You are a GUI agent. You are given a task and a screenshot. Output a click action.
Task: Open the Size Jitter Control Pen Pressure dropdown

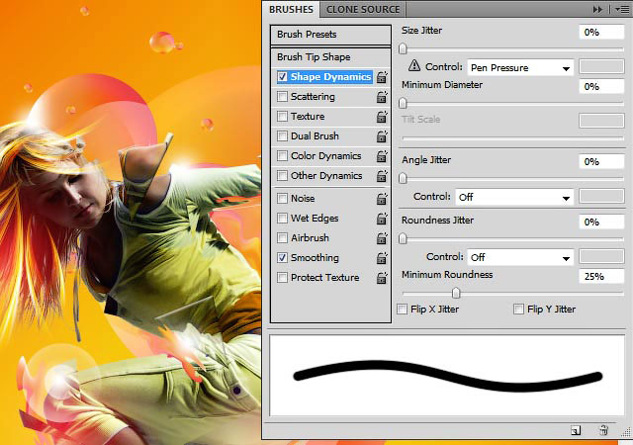(x=520, y=68)
